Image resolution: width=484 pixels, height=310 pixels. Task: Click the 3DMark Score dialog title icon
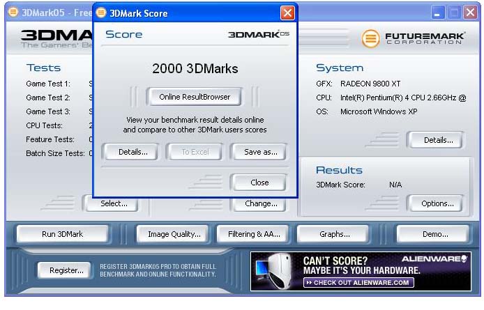tap(102, 13)
